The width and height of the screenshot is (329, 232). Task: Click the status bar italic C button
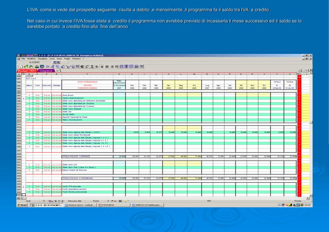click(x=59, y=201)
